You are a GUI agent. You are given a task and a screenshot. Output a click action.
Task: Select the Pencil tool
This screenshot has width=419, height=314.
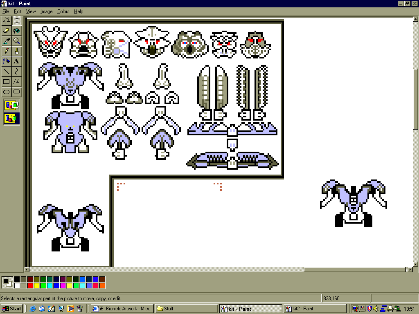pyautogui.click(x=7, y=51)
